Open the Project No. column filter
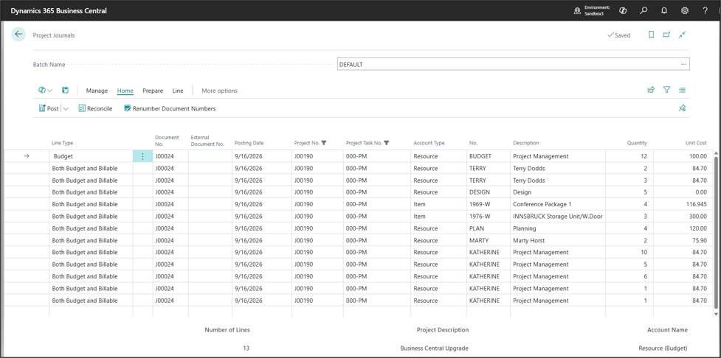The width and height of the screenshot is (721, 358). [324, 143]
